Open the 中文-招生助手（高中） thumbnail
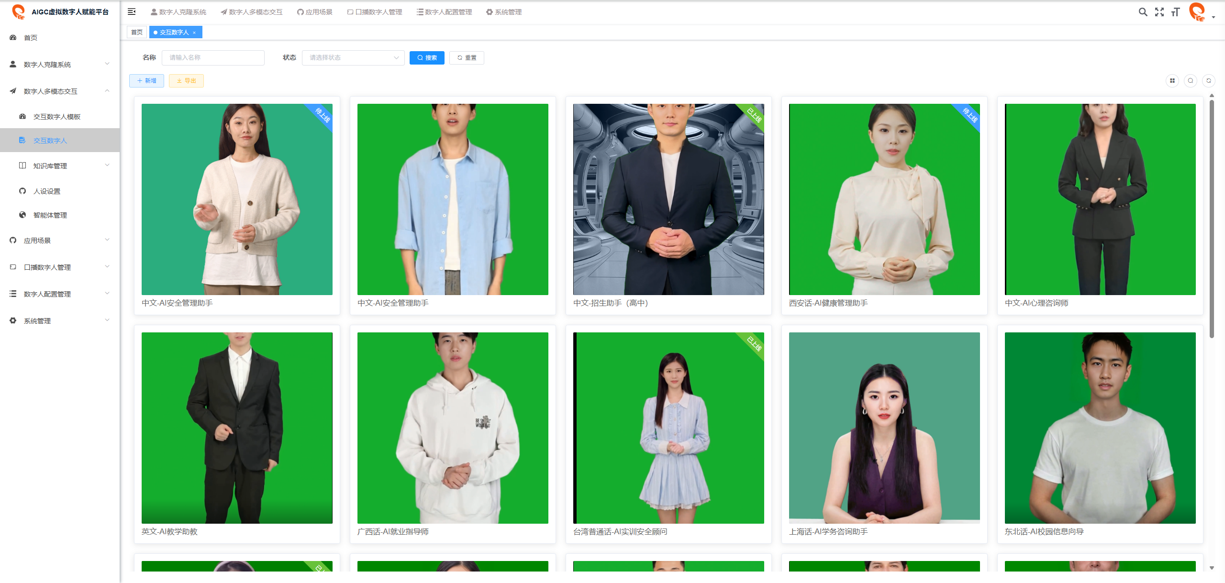Screen dimensions: 1225x583 668,199
